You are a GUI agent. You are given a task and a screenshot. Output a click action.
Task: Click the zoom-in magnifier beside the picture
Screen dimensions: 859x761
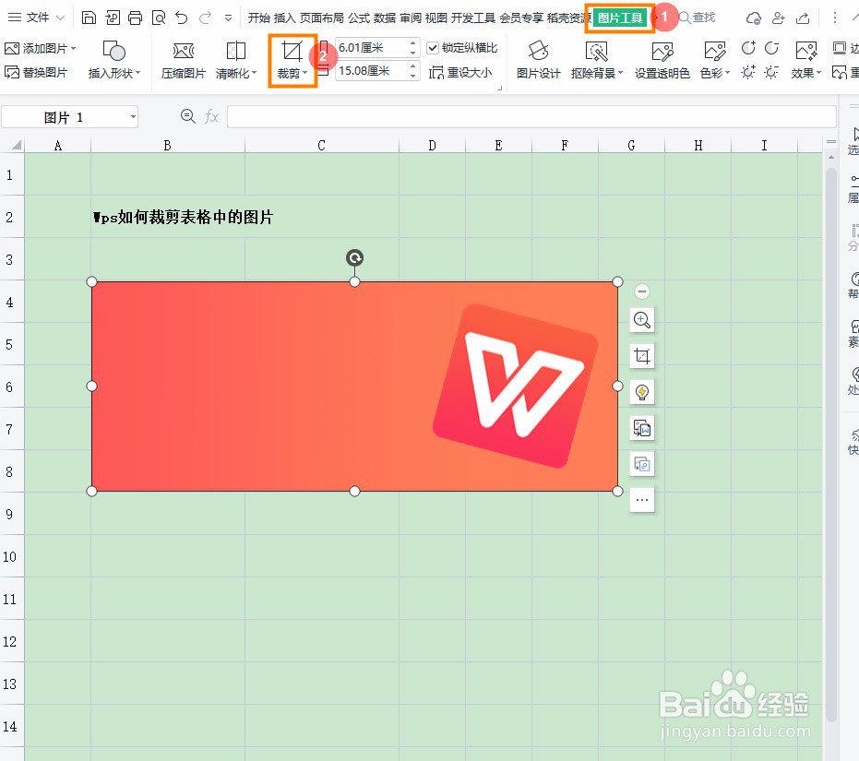(642, 320)
